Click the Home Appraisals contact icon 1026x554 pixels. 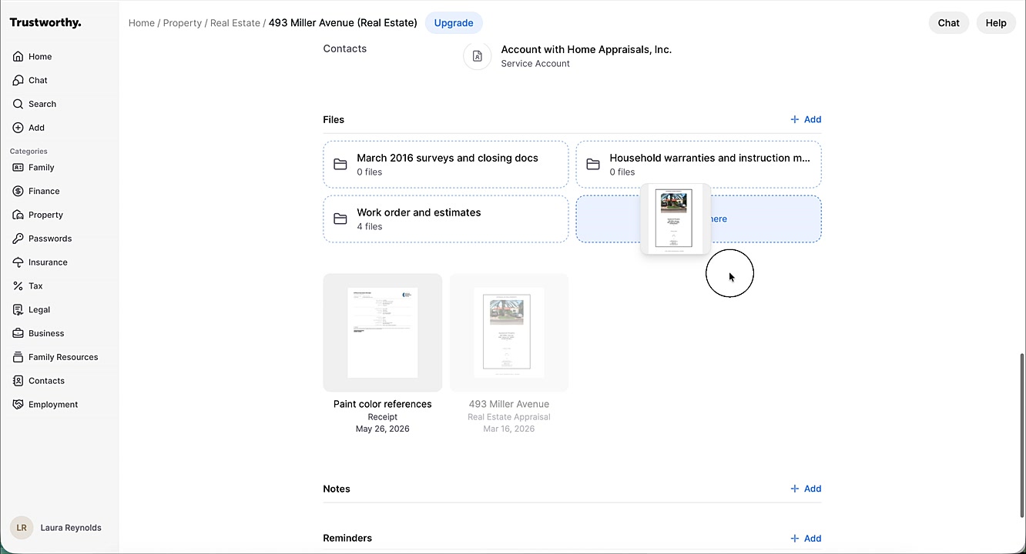tap(477, 56)
